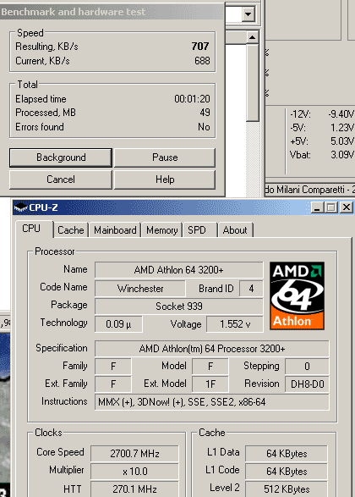Minimize the CPU-Z window
This screenshot has width=355, height=497.
pos(317,207)
